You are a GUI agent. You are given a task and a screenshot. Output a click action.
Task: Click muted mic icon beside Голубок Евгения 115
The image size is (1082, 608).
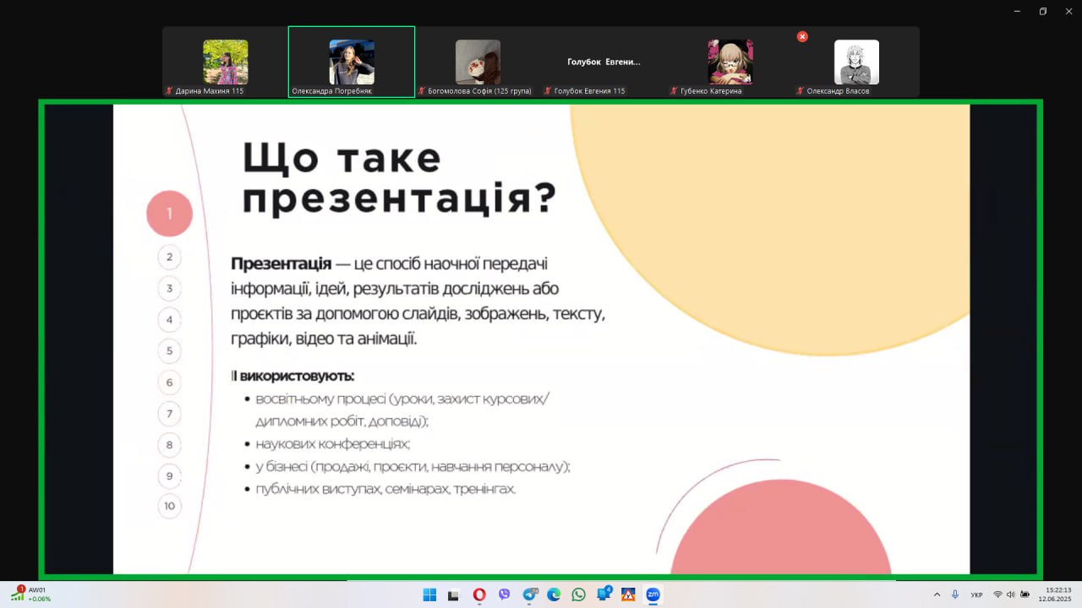548,90
